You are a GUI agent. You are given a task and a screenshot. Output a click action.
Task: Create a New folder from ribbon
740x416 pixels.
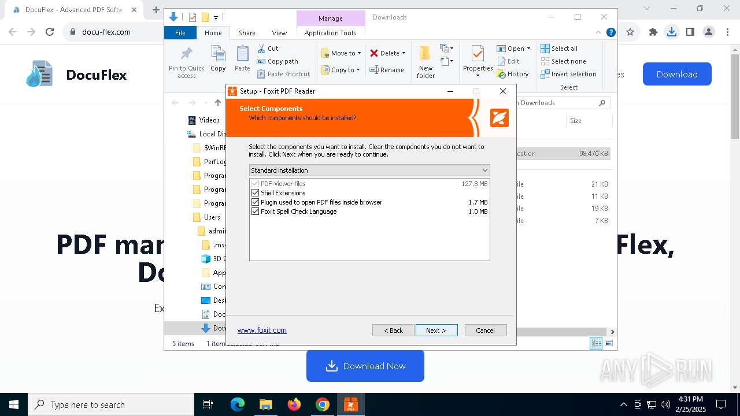click(425, 62)
